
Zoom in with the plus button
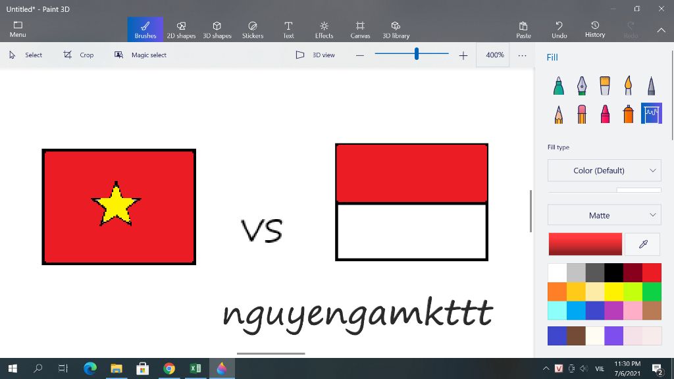pos(463,55)
